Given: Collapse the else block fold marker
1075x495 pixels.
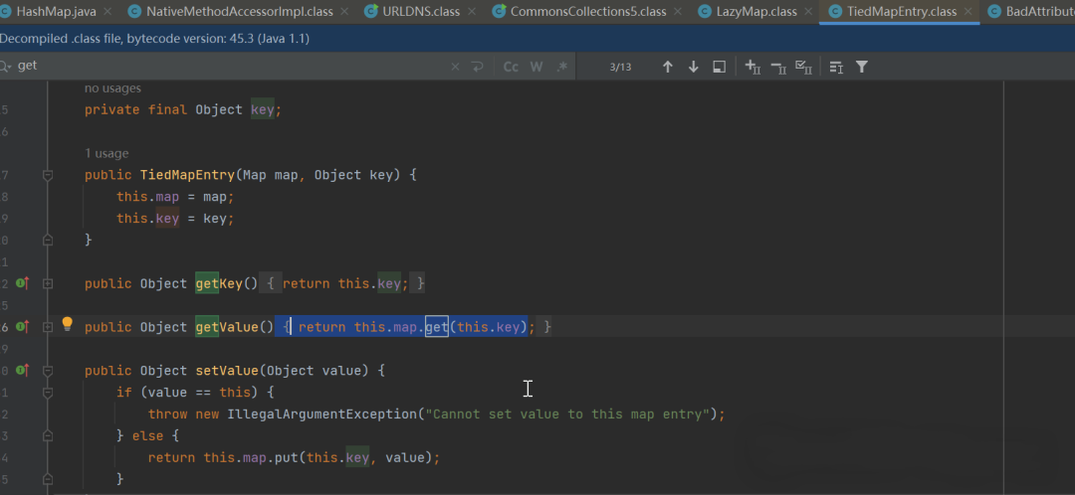Looking at the screenshot, I should [48, 435].
